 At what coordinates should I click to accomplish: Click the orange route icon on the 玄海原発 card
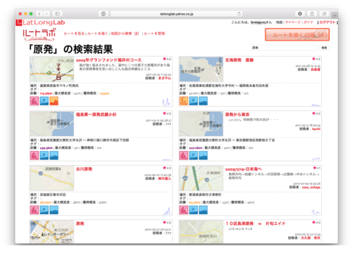183,101
